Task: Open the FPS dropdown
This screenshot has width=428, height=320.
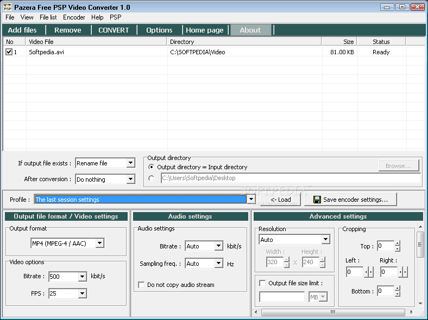Action: point(82,293)
